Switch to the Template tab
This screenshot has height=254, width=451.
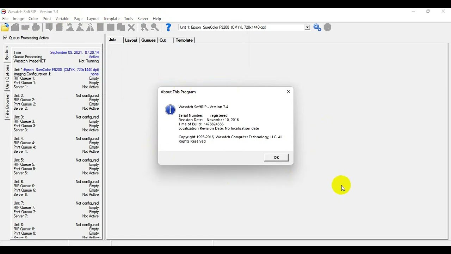[x=184, y=40]
